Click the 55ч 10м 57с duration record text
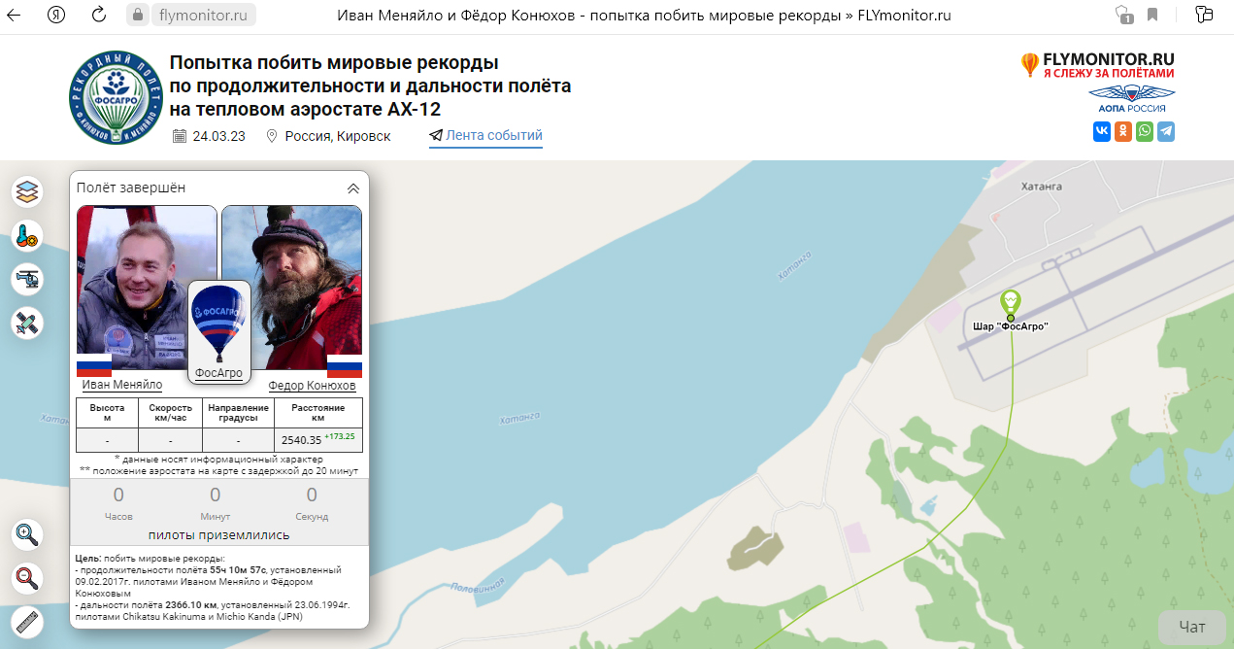This screenshot has width=1234, height=649. [x=238, y=570]
